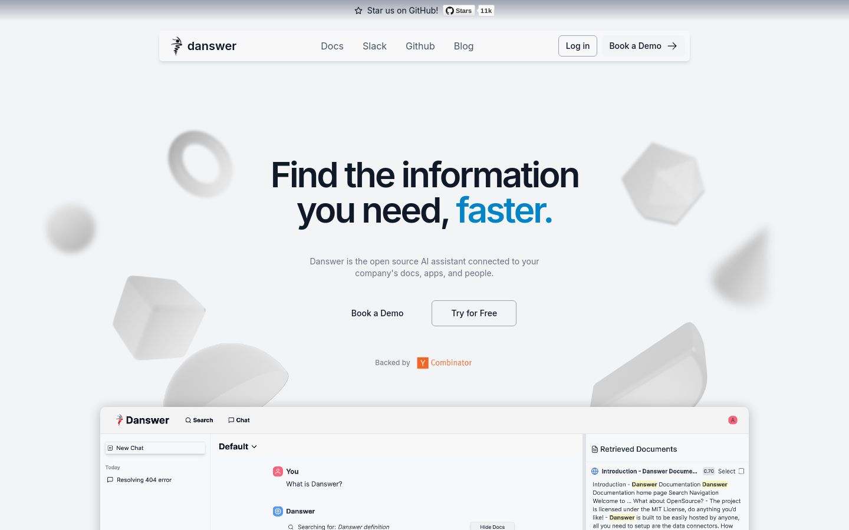
Task: Click the Danswer logo in app preview
Action: click(143, 420)
